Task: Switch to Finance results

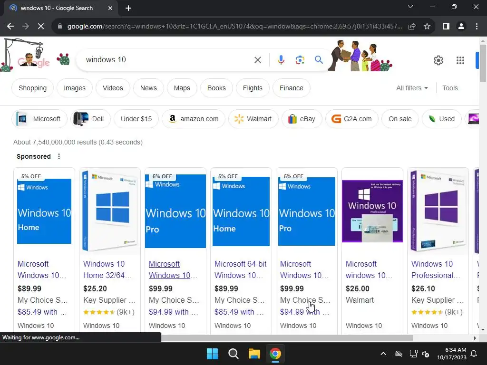Action: [x=292, y=88]
